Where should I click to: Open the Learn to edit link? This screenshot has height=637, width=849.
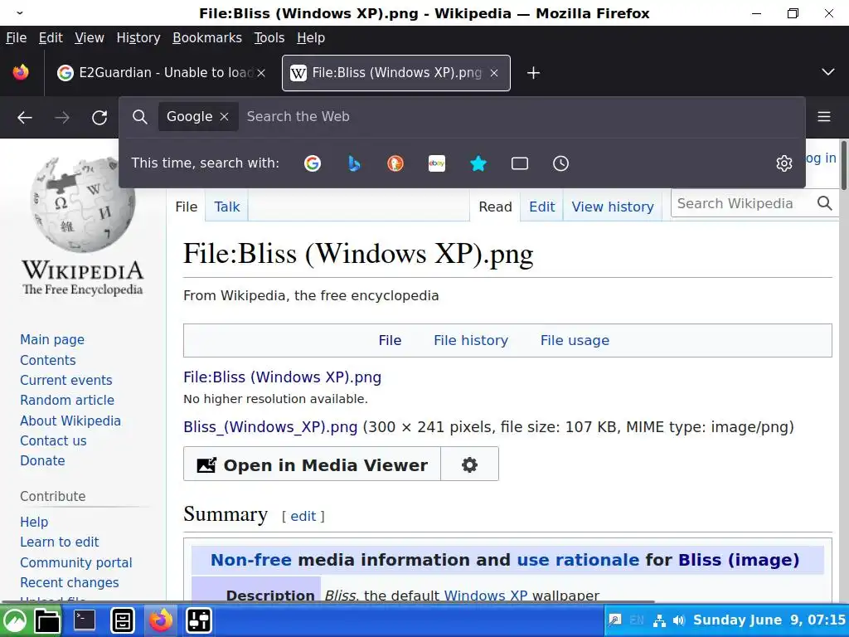(x=60, y=542)
